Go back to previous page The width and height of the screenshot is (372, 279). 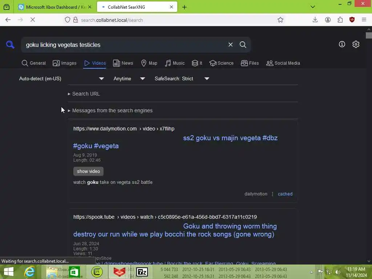8,20
